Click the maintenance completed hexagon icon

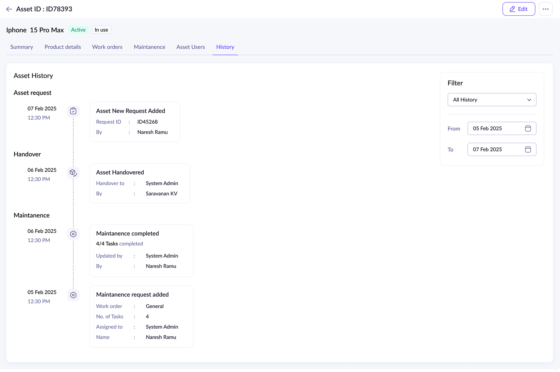coord(73,234)
